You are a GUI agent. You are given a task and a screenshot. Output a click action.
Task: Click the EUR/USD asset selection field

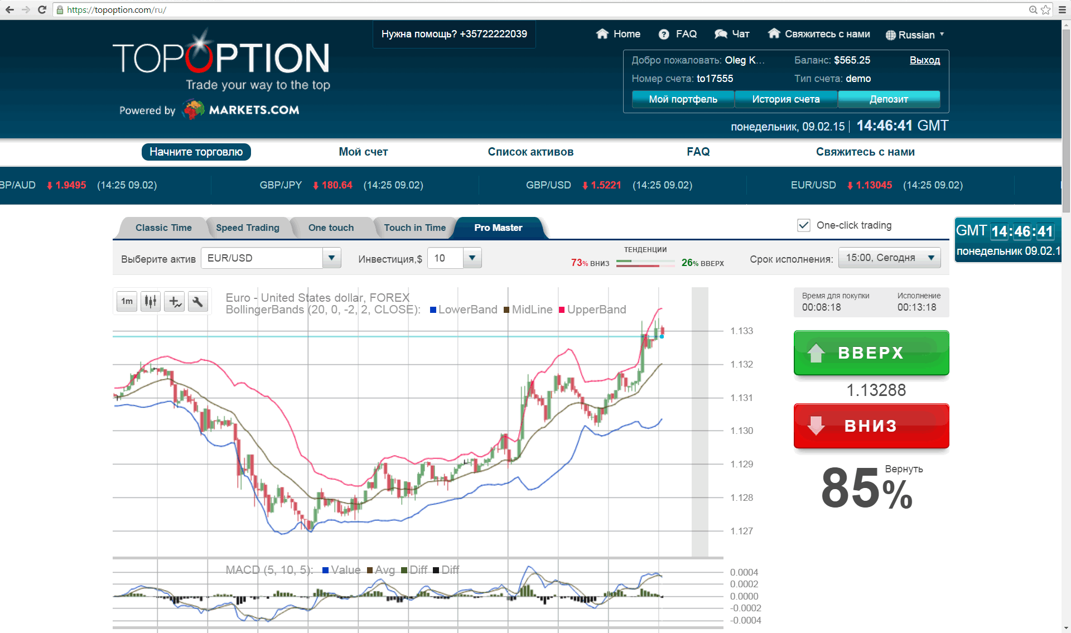tap(262, 258)
